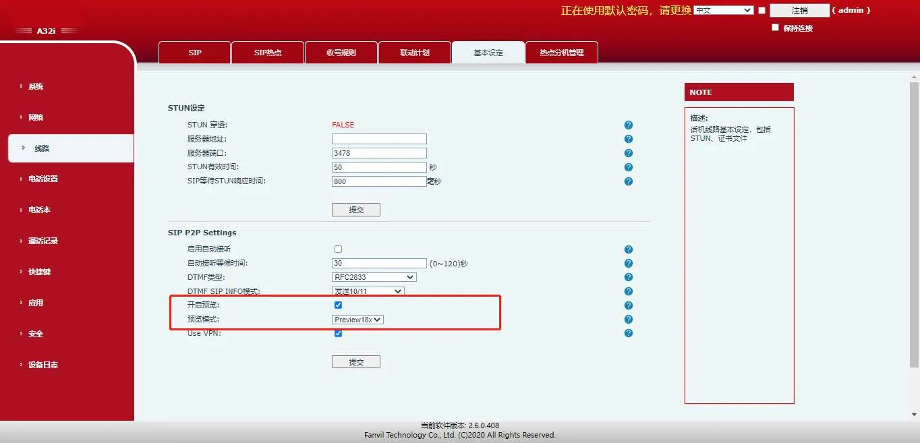This screenshot has width=920, height=443.
Task: Click the help icon beside STUN穿透
Action: coord(628,125)
